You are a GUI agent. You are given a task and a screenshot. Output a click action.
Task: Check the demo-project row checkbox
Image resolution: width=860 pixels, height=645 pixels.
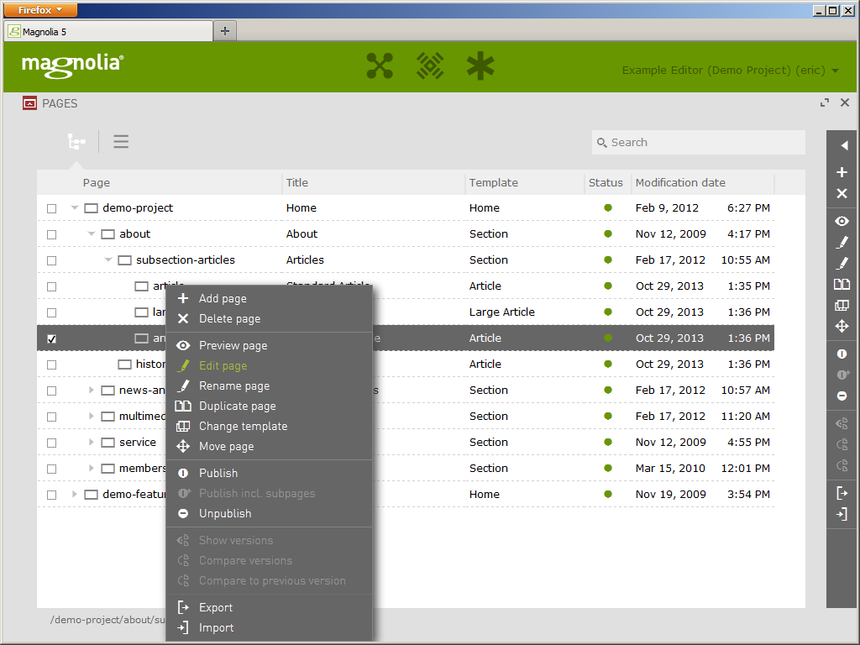(51, 208)
